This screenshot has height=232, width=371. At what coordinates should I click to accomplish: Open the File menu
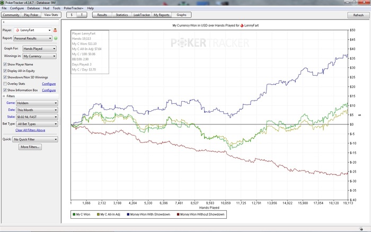click(x=4, y=8)
